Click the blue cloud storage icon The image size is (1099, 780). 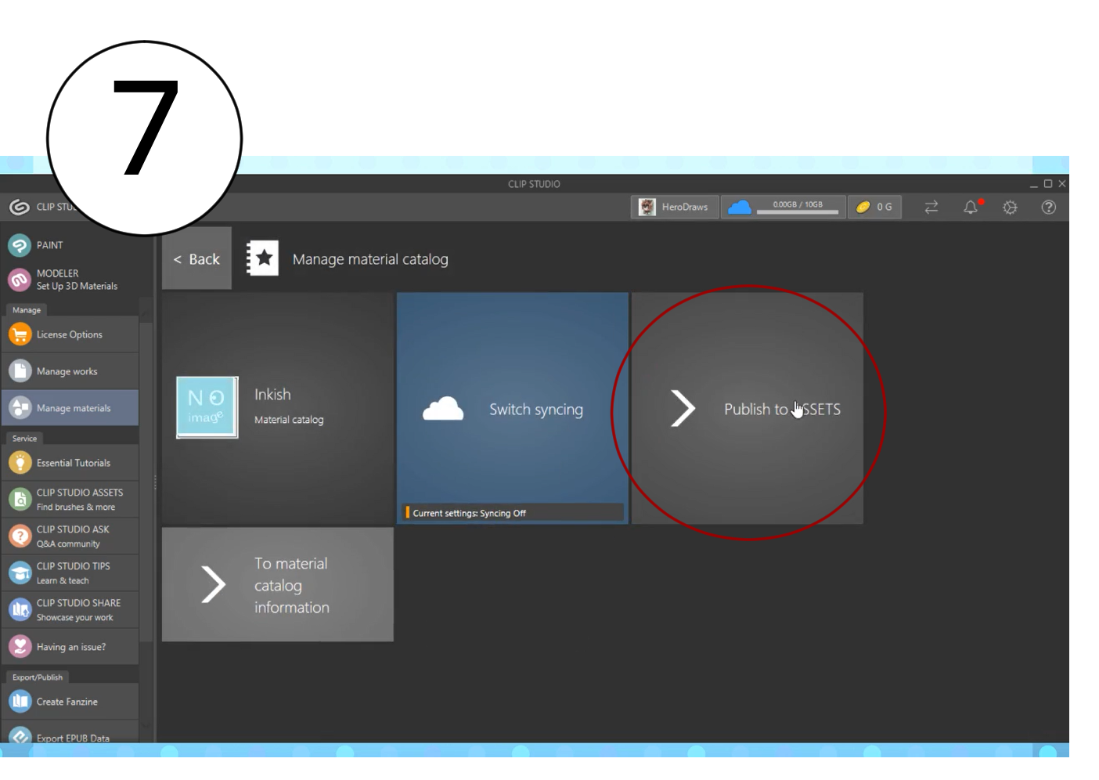(x=740, y=207)
